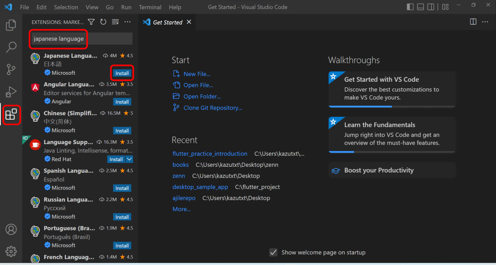Split the editor right
The image size is (496, 265).
(x=473, y=22)
